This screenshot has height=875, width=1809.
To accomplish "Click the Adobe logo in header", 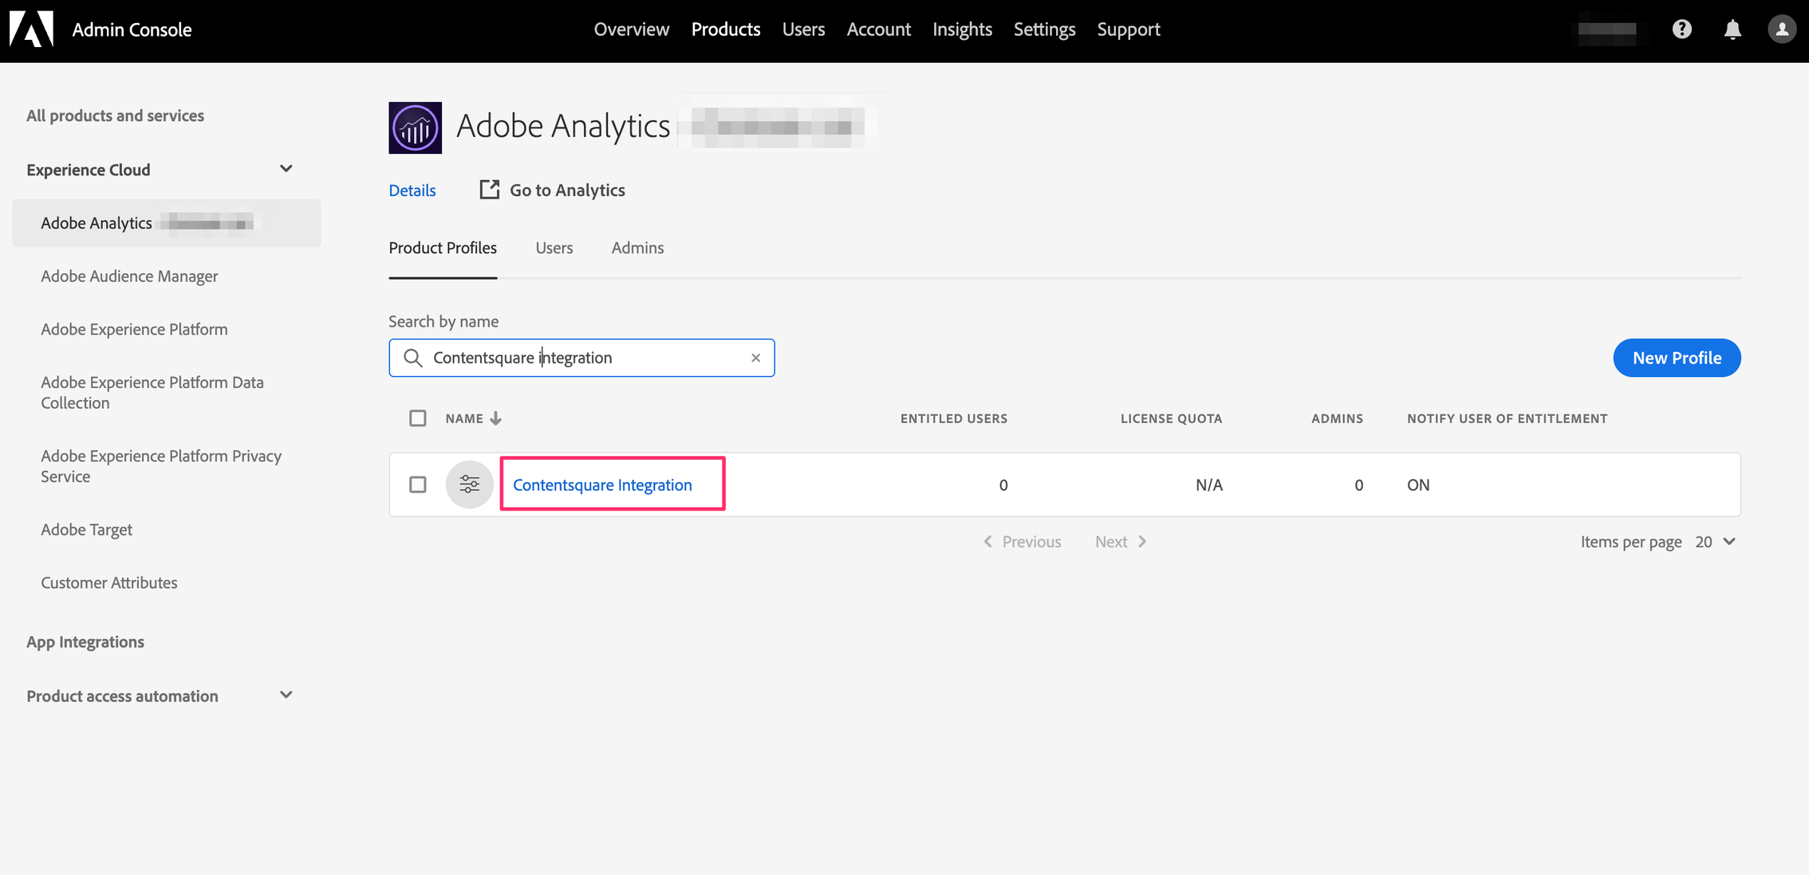I will coord(31,29).
